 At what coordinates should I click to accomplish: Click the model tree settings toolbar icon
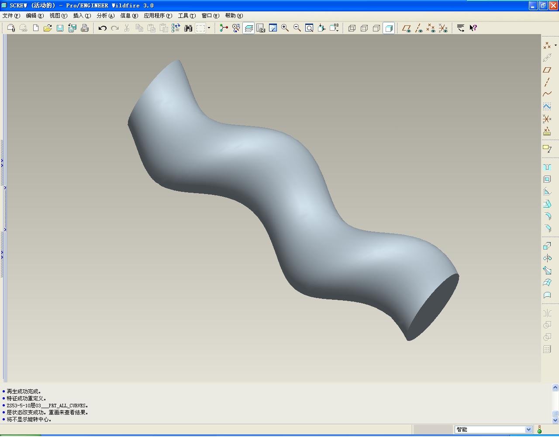(x=461, y=28)
